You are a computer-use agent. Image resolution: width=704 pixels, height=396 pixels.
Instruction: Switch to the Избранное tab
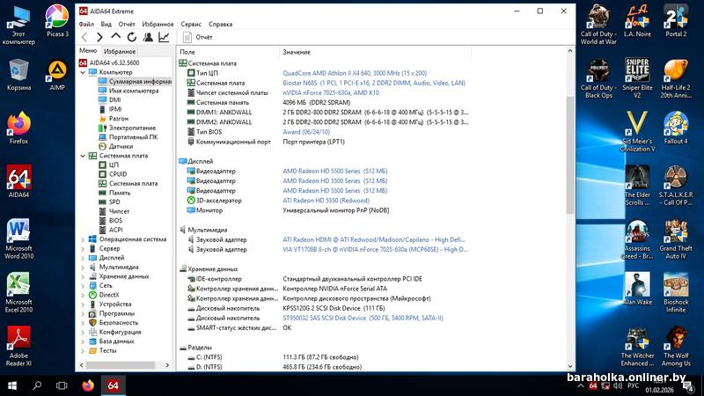[x=120, y=51]
